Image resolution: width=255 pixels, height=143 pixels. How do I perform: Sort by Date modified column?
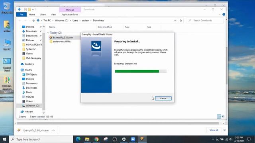tap(105, 27)
